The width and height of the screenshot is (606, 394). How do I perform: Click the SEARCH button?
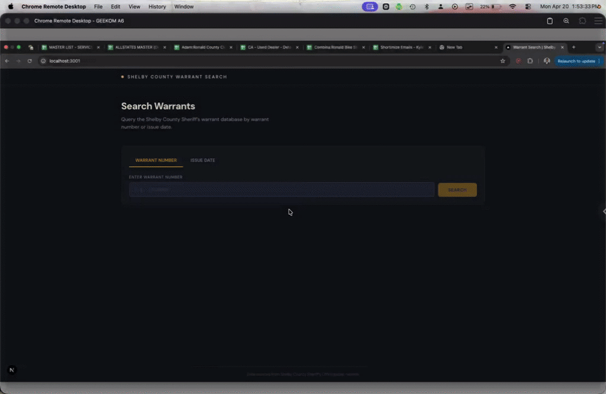pos(457,189)
